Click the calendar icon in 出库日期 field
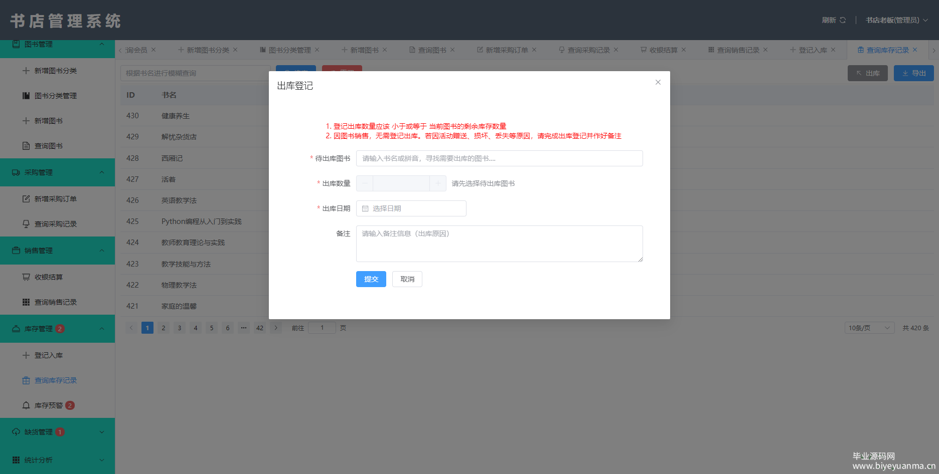 [365, 208]
